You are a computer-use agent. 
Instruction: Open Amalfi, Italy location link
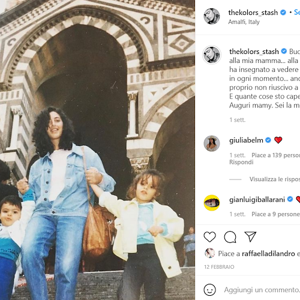coord(244,22)
